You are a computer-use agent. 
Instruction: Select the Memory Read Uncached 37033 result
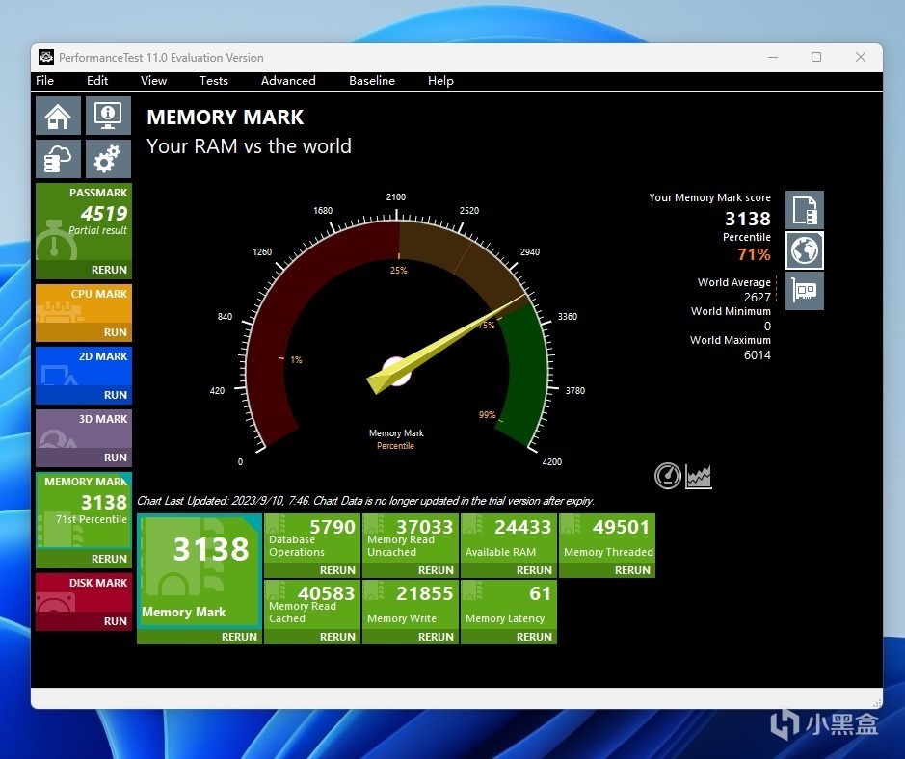pos(411,537)
